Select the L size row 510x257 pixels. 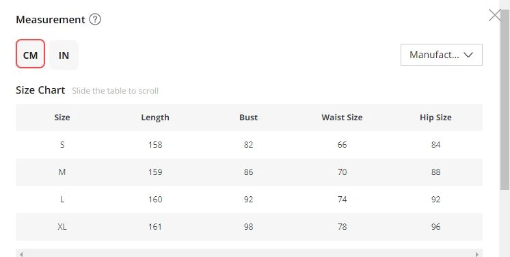pos(249,200)
